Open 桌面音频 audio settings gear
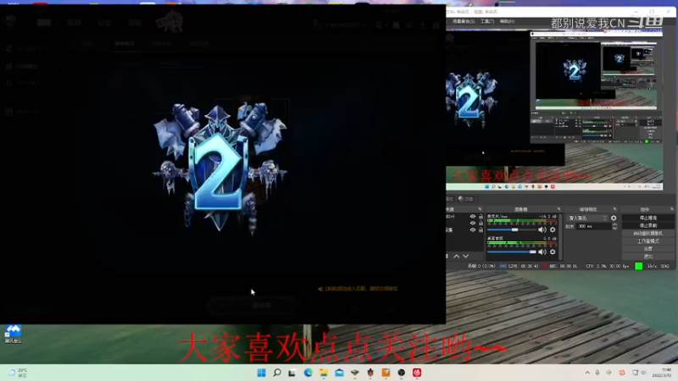This screenshot has height=381, width=678. click(x=553, y=251)
